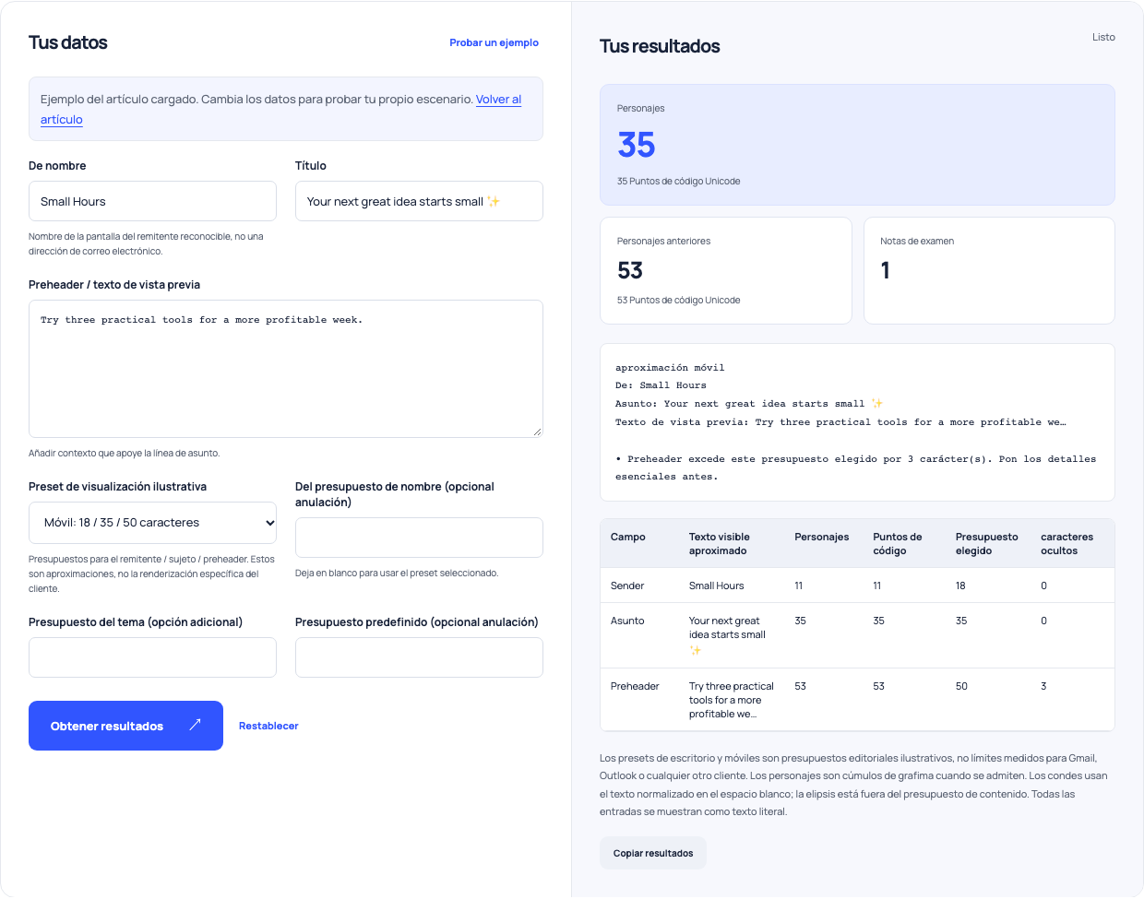
Task: Click the '50' budget cell in Preheader row
Action: (x=961, y=686)
